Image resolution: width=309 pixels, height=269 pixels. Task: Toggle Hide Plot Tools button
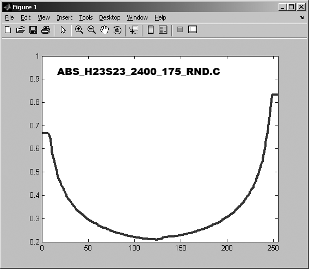point(180,29)
